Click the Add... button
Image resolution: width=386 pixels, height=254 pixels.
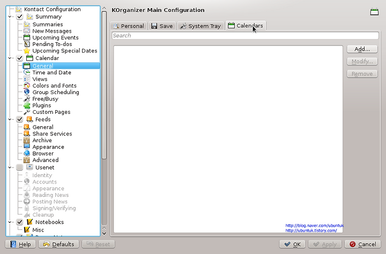362,49
